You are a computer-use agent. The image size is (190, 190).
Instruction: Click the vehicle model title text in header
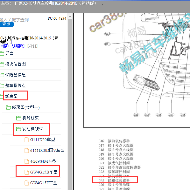(x=48, y=3)
